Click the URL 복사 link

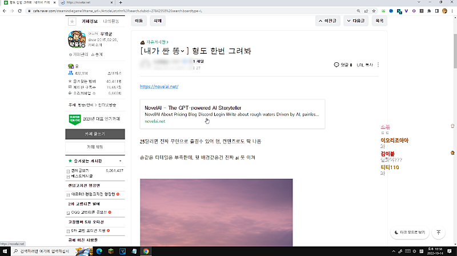click(x=364, y=65)
